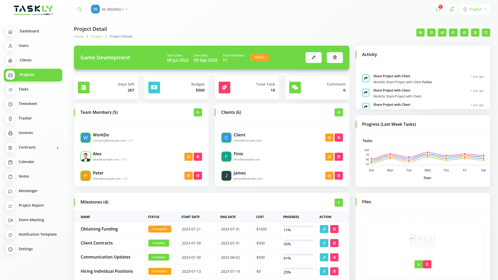498x280 pixels.
Task: Click the file thumbnail in the Files panel
Action: click(x=423, y=241)
